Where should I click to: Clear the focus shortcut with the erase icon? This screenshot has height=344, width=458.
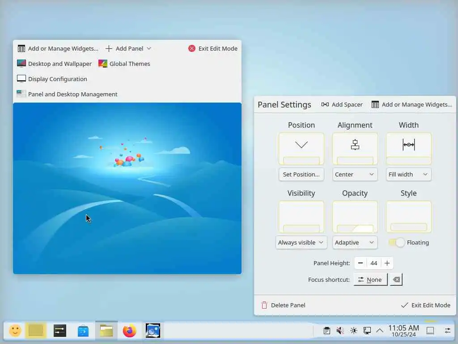[396, 279]
